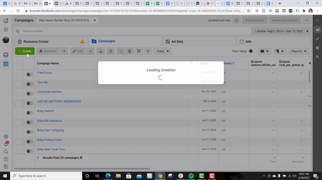The image size is (322, 180).
Task: Toggle the Free Group campaign switch
Action: [30, 73]
